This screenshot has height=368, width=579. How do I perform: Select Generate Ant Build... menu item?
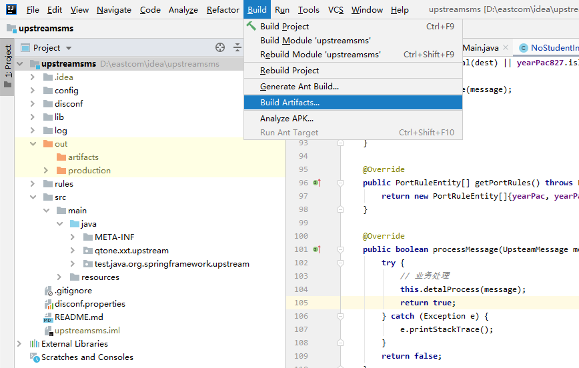click(353, 87)
